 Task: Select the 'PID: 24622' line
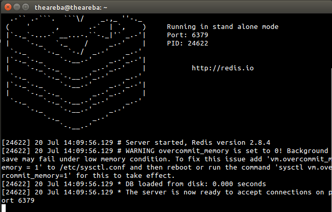(x=187, y=43)
